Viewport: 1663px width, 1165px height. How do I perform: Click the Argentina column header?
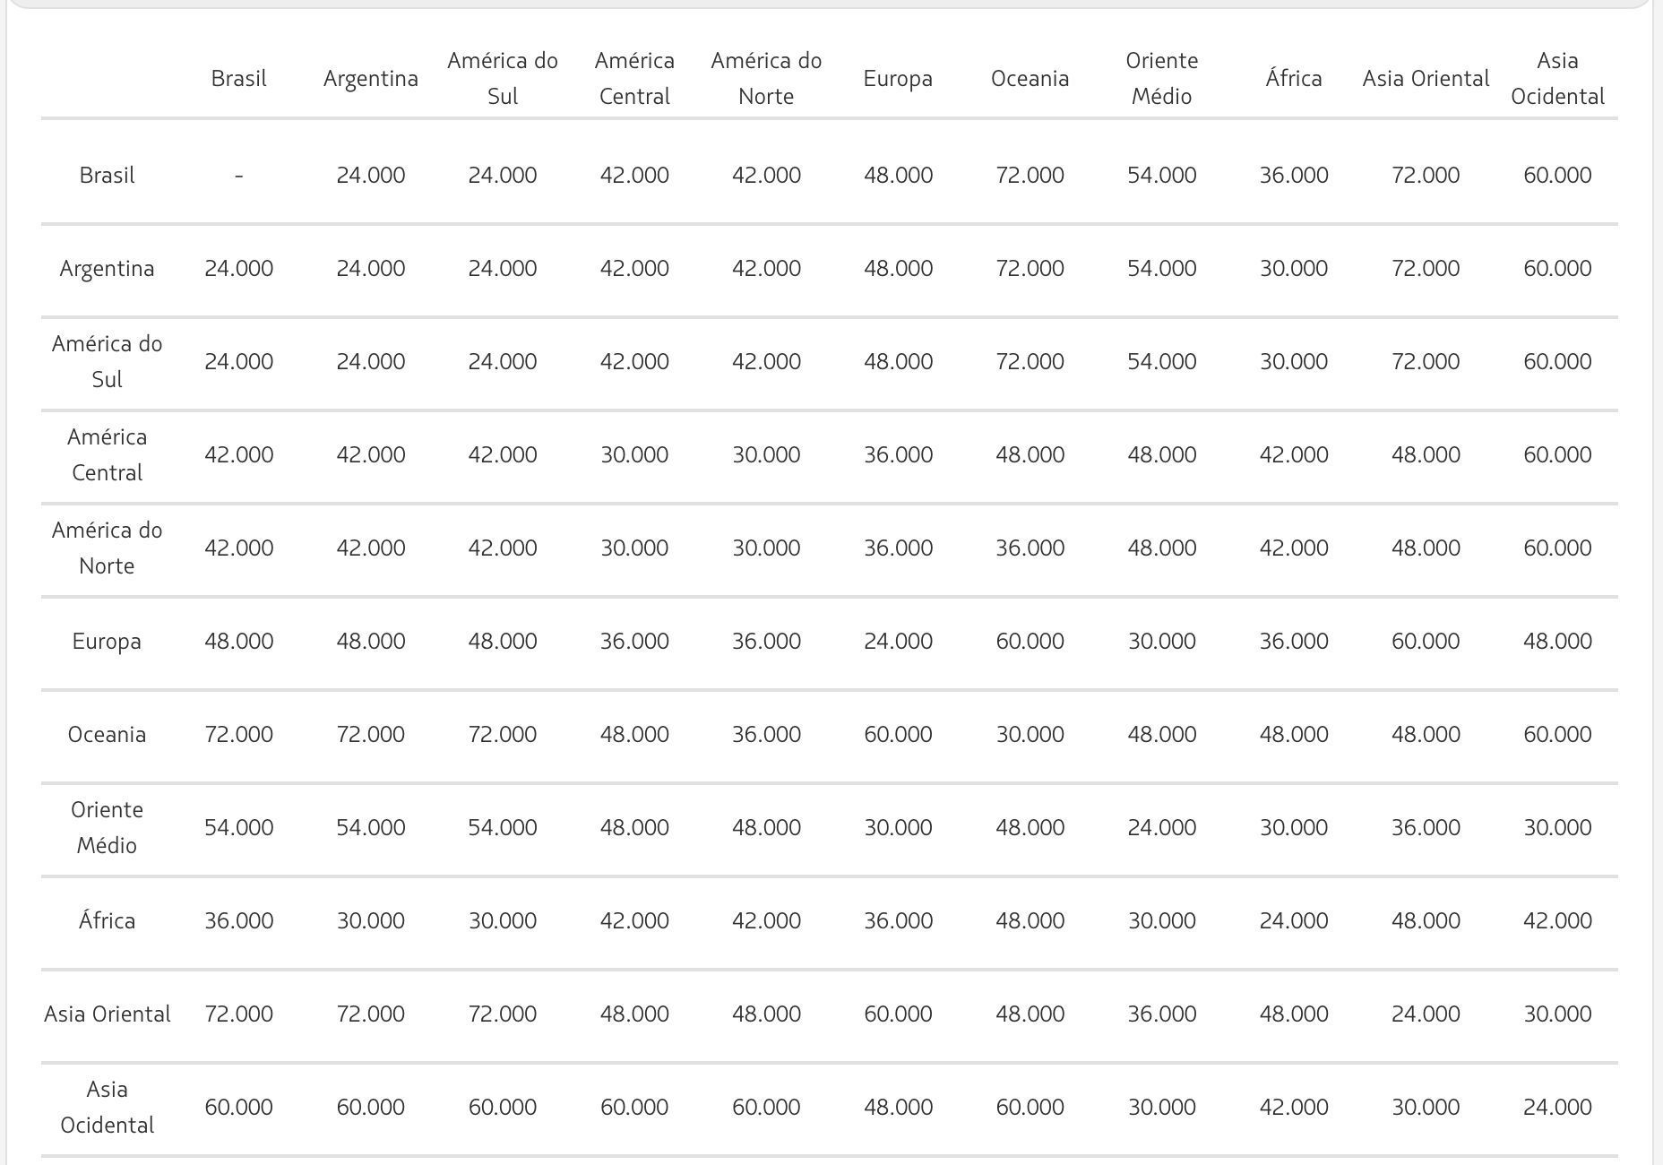point(370,79)
